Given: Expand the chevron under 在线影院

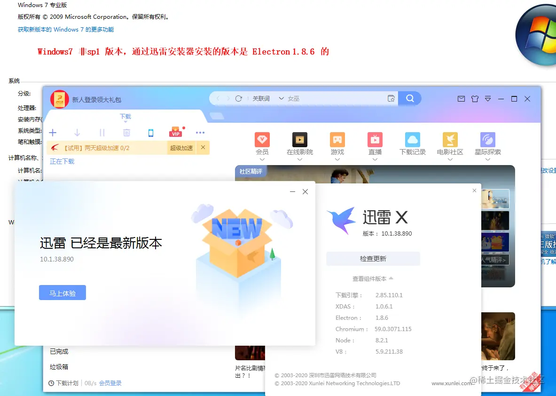Looking at the screenshot, I should (x=300, y=159).
